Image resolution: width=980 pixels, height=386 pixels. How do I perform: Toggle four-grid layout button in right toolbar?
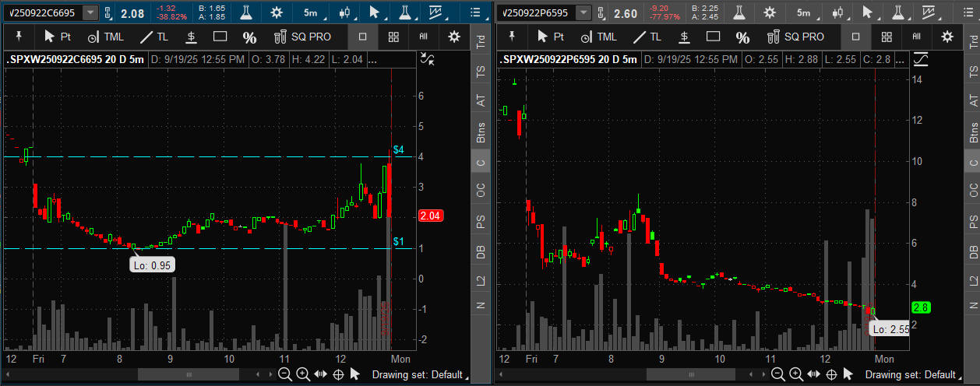[x=887, y=37]
